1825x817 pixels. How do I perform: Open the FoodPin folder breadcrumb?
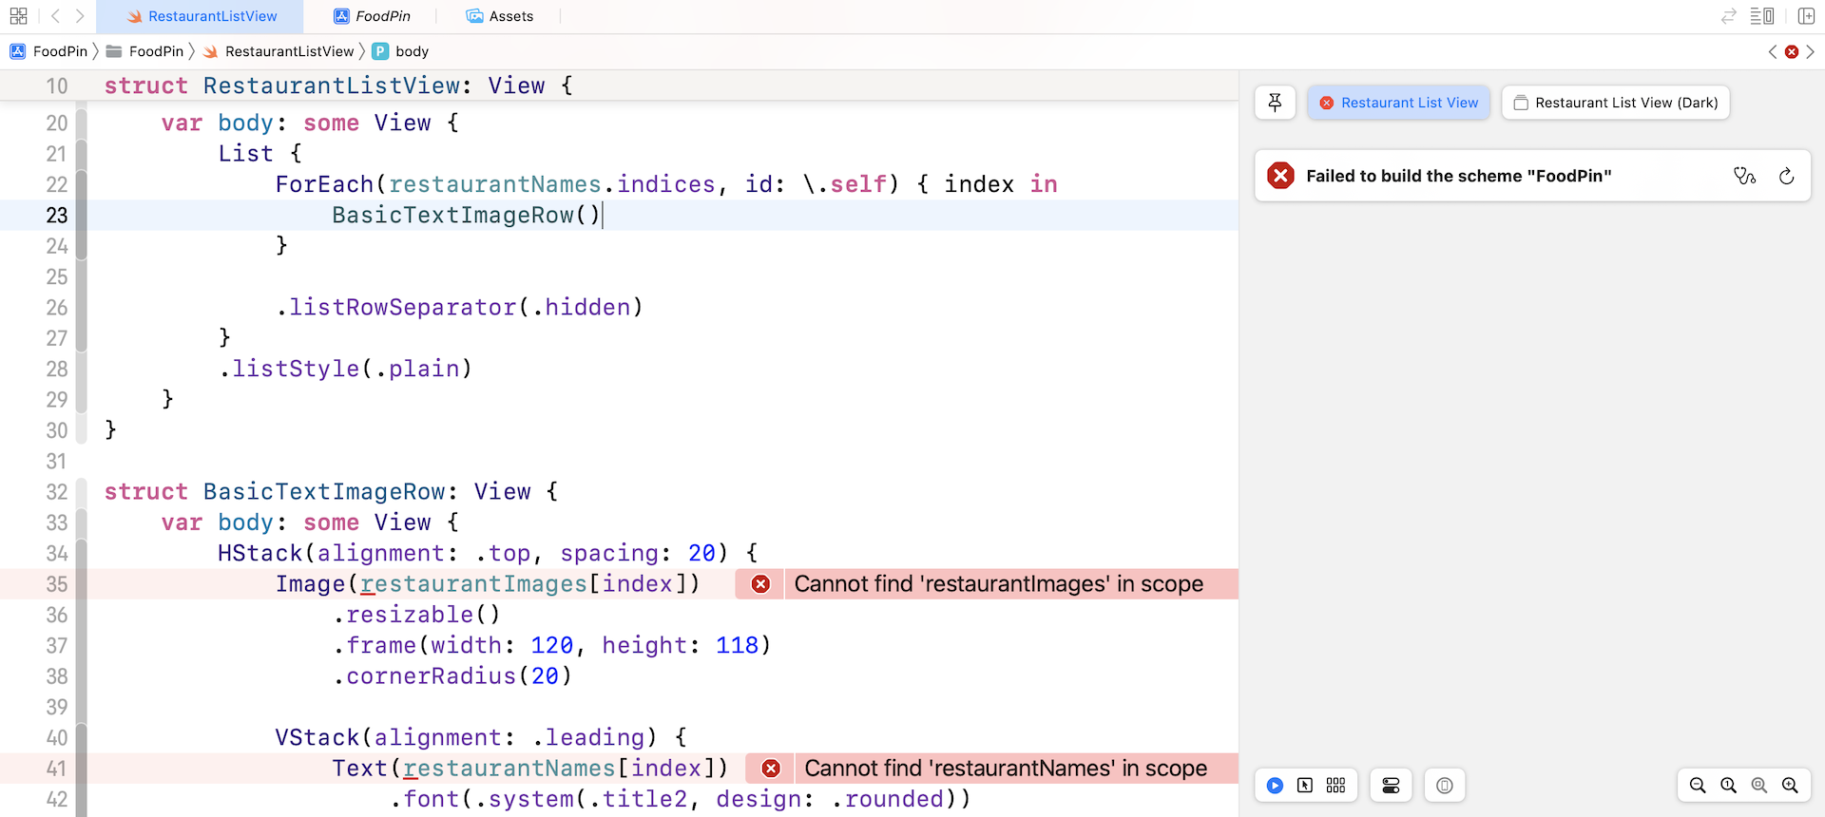(144, 51)
